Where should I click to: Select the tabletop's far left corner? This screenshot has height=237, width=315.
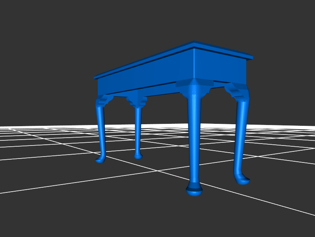pos(96,77)
